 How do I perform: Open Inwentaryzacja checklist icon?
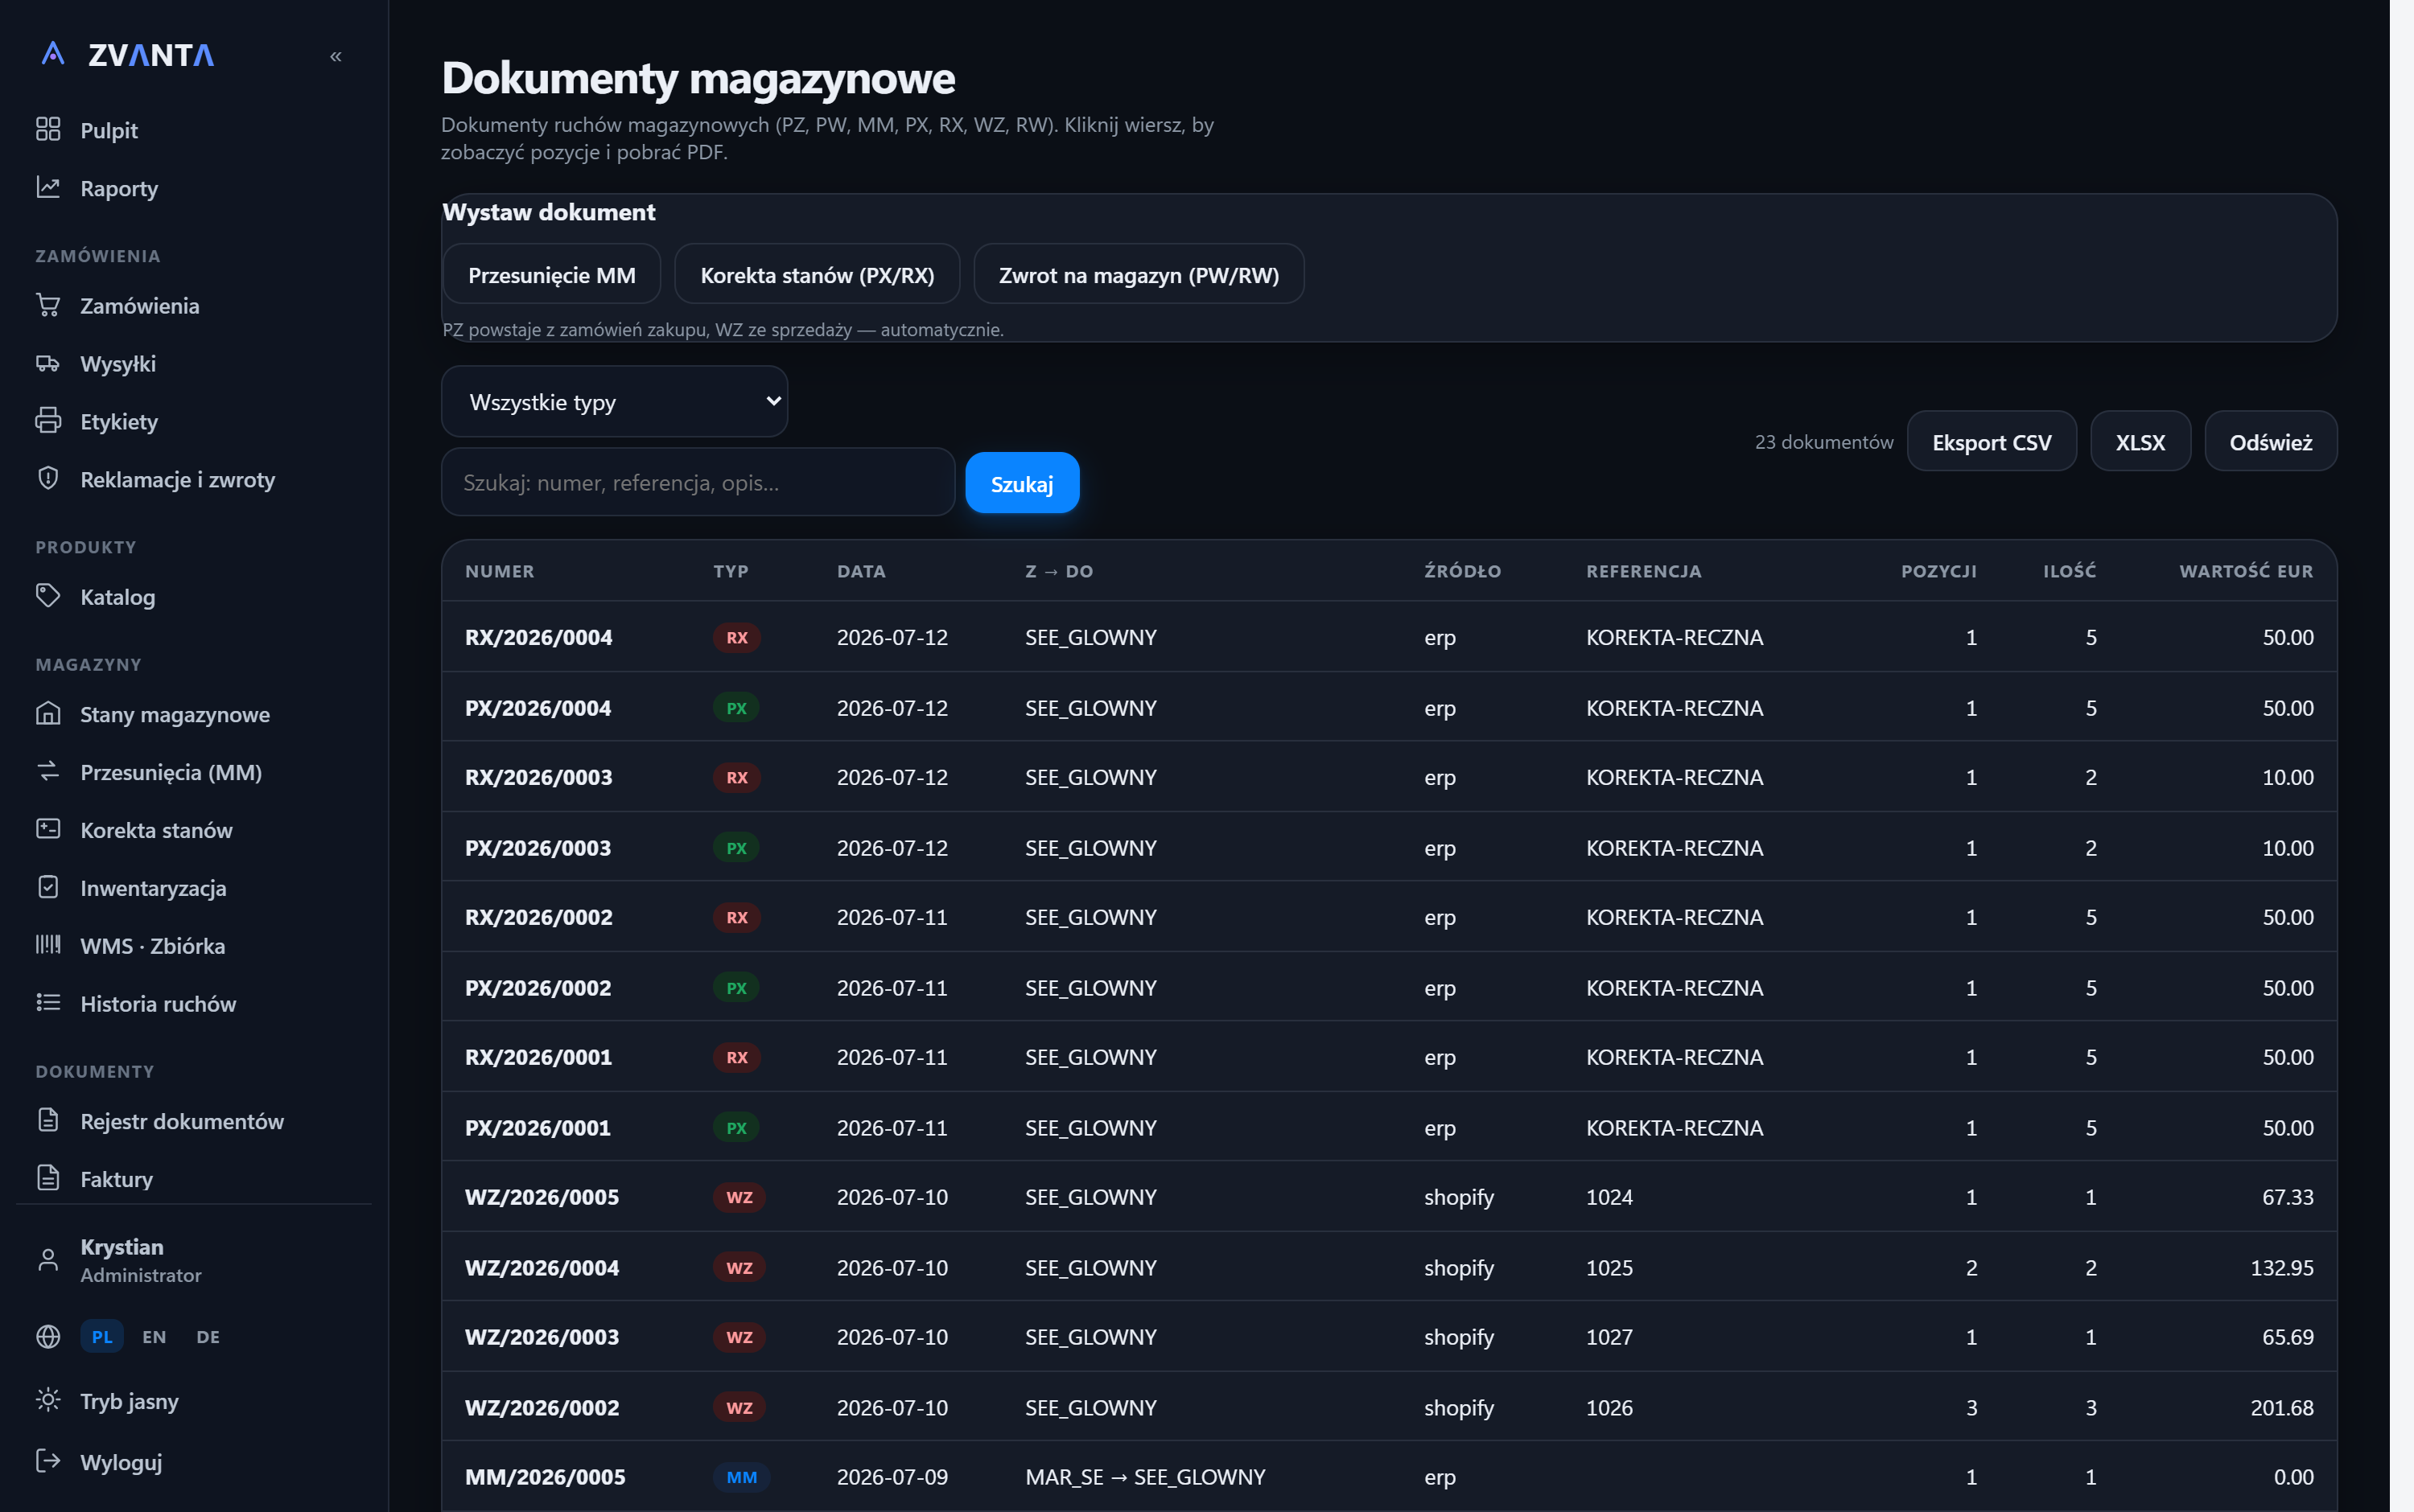click(48, 887)
